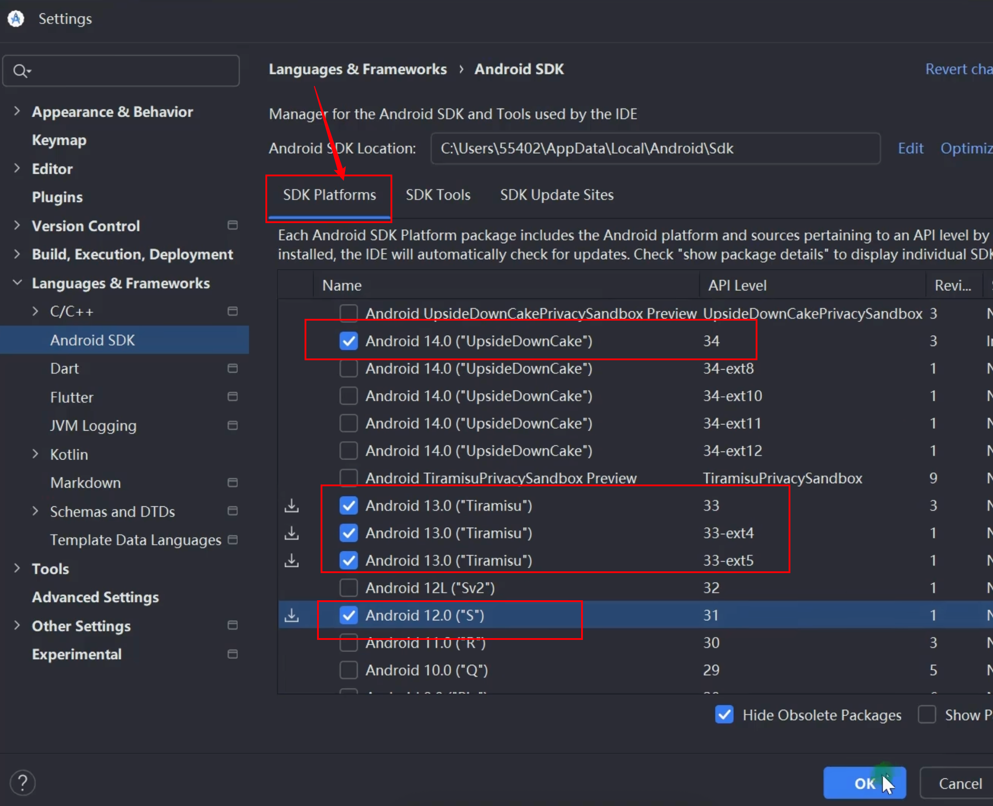
Task: Click project-level icon next to Experimental
Action: 232,654
